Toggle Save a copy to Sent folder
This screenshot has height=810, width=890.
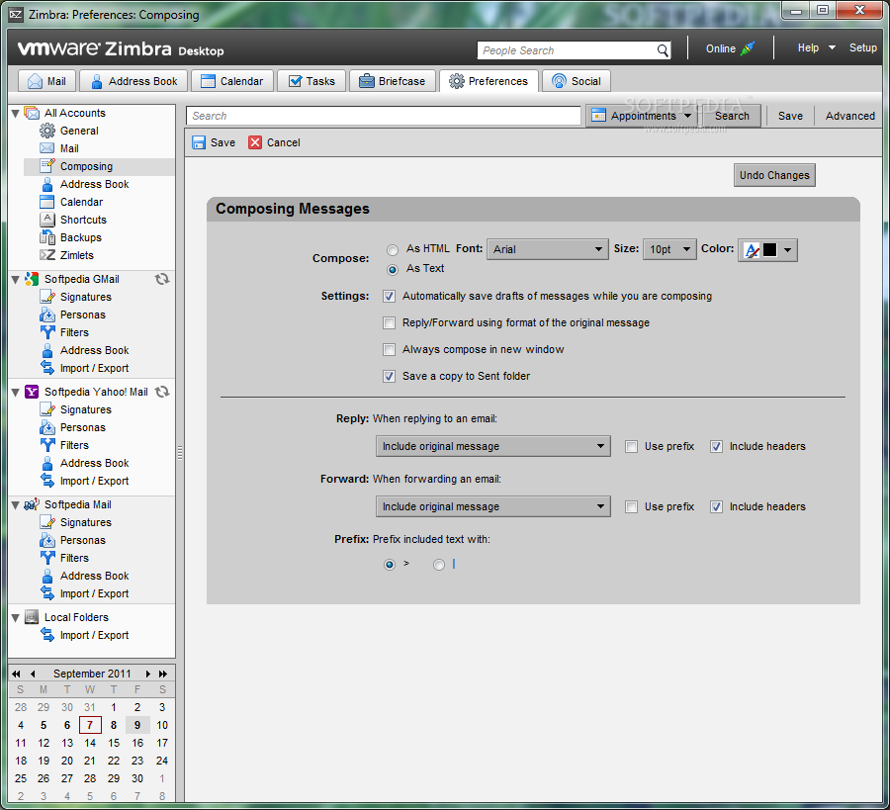(389, 377)
